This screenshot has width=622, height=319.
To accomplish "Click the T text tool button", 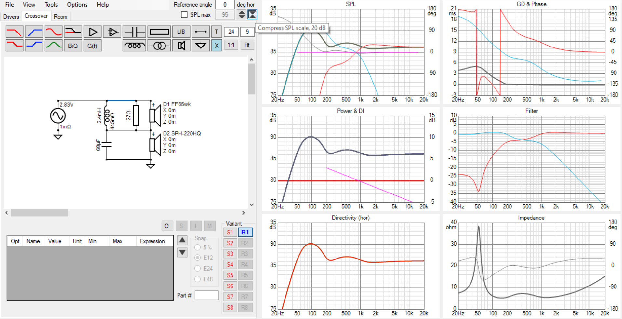I will tap(217, 32).
